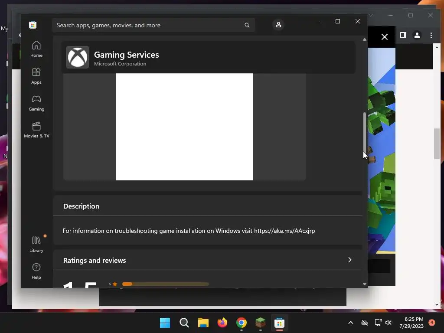This screenshot has height=333, width=444.
Task: Open the Library in Store sidebar
Action: pos(36,244)
